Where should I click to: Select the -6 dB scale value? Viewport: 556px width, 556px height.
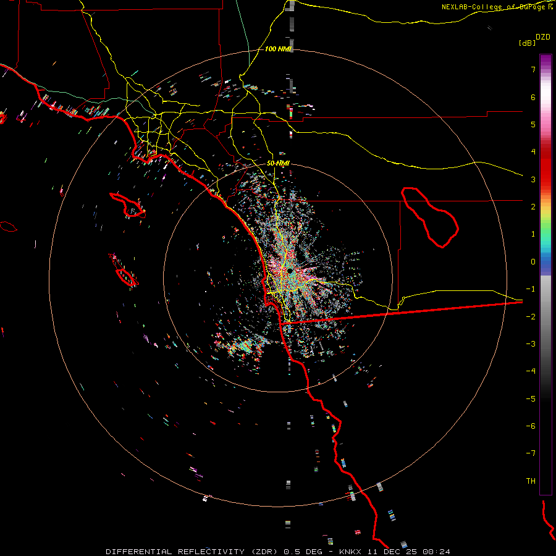(531, 426)
